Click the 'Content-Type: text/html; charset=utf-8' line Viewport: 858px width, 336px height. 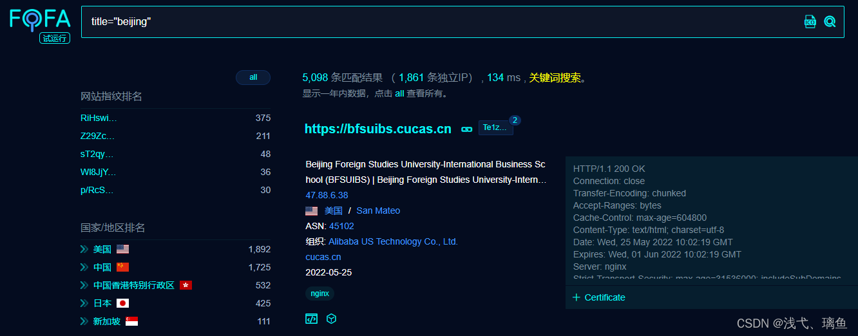649,230
